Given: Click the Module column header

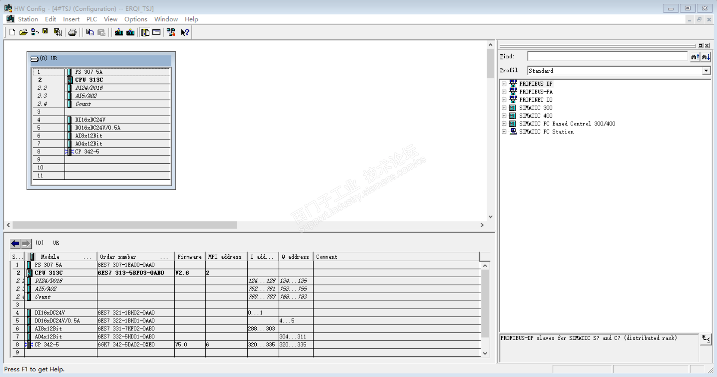Looking at the screenshot, I should [61, 257].
